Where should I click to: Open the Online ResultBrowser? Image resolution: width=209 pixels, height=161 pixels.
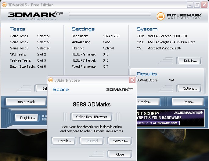[92, 117]
